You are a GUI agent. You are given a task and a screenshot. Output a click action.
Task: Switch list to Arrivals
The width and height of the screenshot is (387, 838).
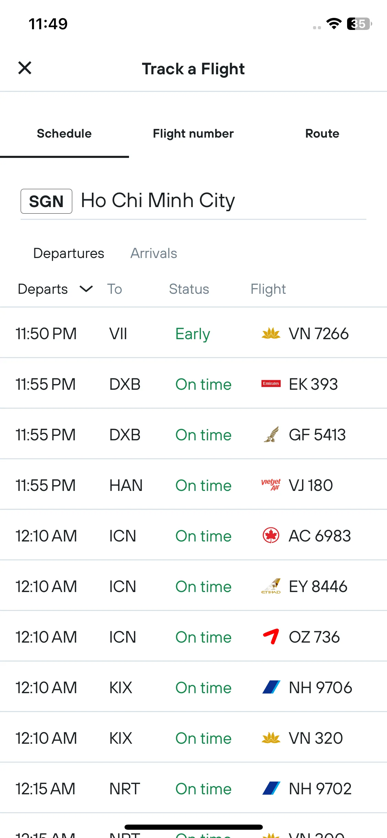(x=154, y=253)
